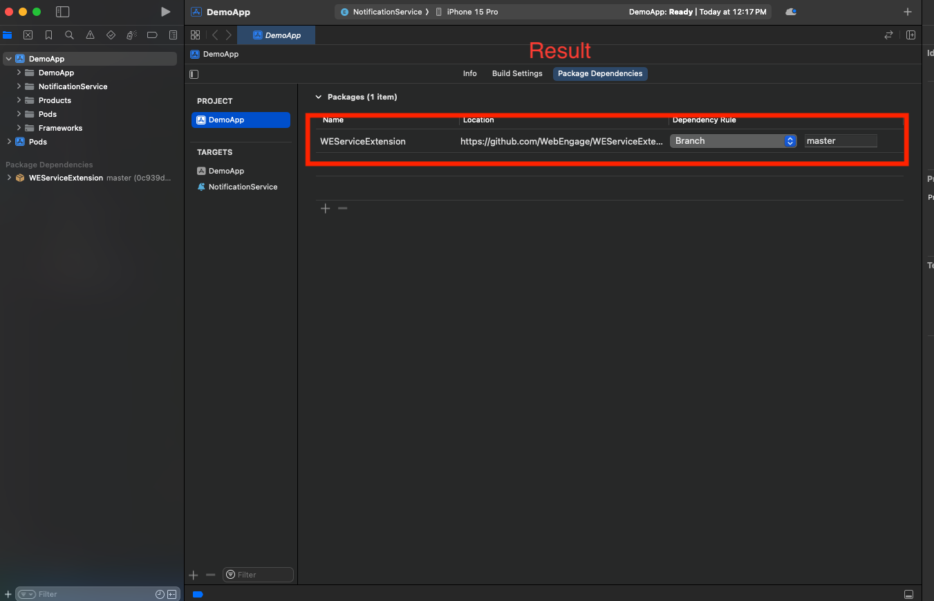Add an editor on the right
The image size is (934, 601).
[x=911, y=35]
